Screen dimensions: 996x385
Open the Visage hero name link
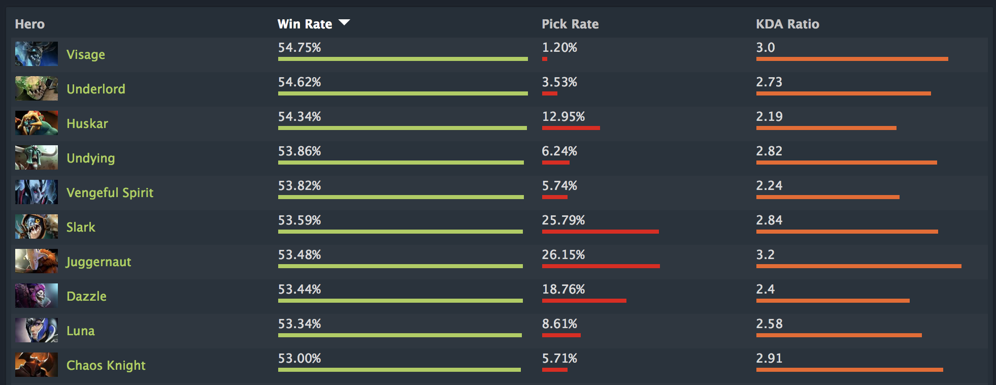coord(86,54)
